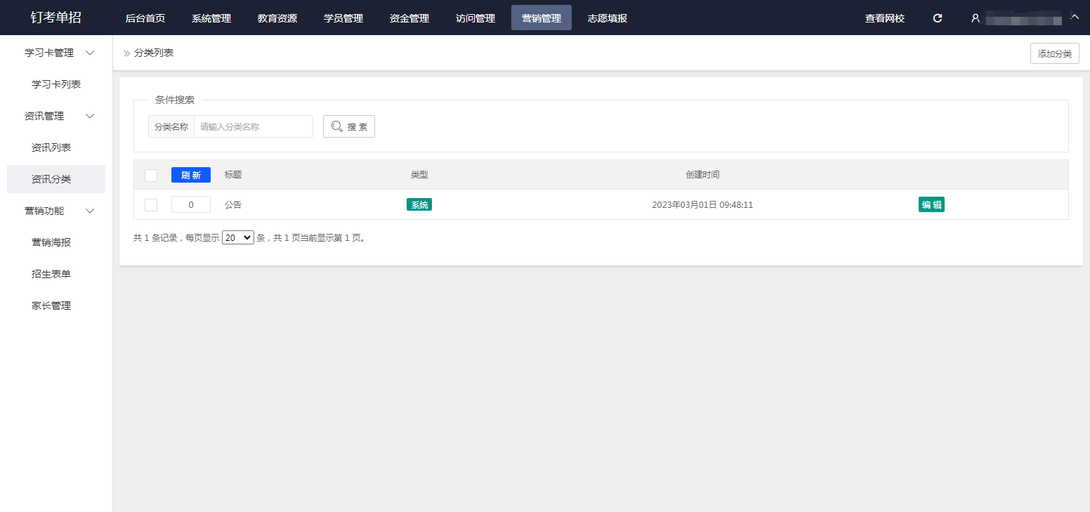Check the 公告 row checkbox

pos(151,204)
